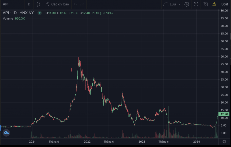Take a chart snapshot with camera icon
Image resolution: width=231 pixels, height=147 pixels.
(205, 4)
